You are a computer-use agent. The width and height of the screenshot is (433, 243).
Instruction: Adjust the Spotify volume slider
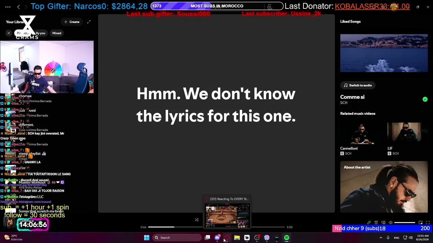(405, 223)
